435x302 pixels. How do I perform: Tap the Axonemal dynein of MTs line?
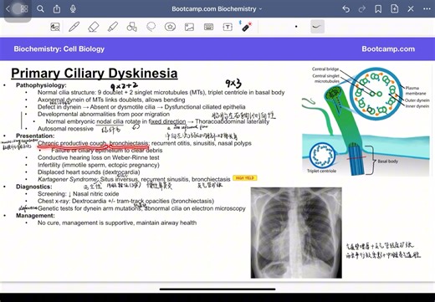[x=111, y=100]
